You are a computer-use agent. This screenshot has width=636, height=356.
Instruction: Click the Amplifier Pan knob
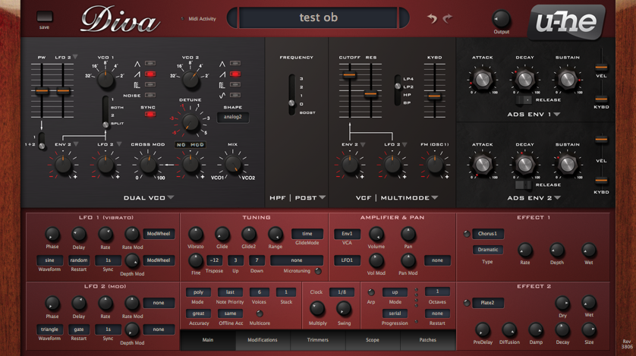(x=408, y=234)
